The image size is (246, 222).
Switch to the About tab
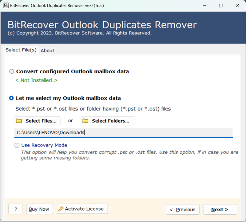(48, 50)
